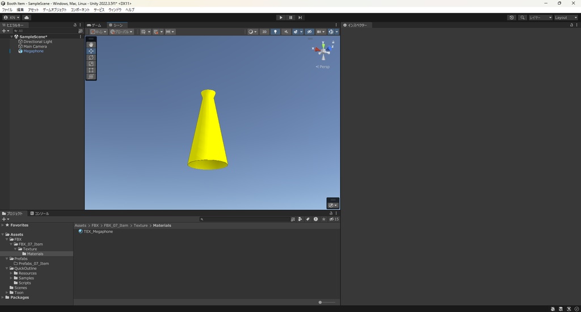Toggle scene audio
581x312 pixels.
[286, 32]
